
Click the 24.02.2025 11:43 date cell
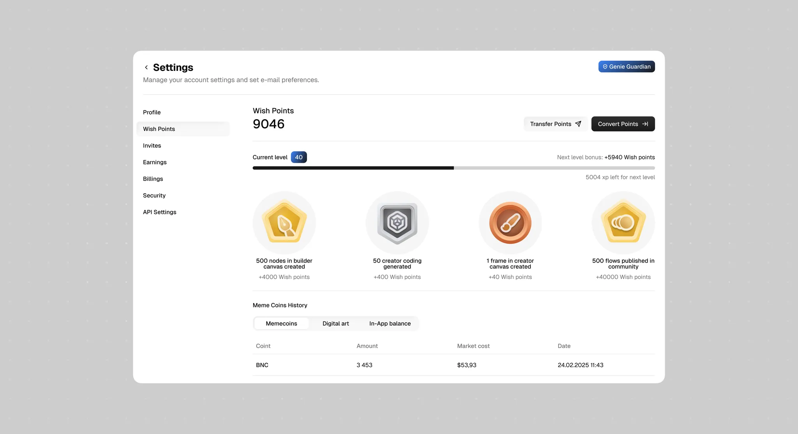click(x=581, y=365)
